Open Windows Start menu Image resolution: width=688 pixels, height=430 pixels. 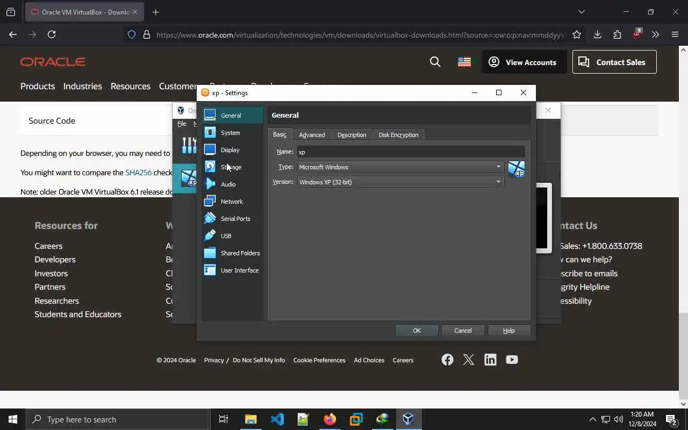pyautogui.click(x=13, y=419)
